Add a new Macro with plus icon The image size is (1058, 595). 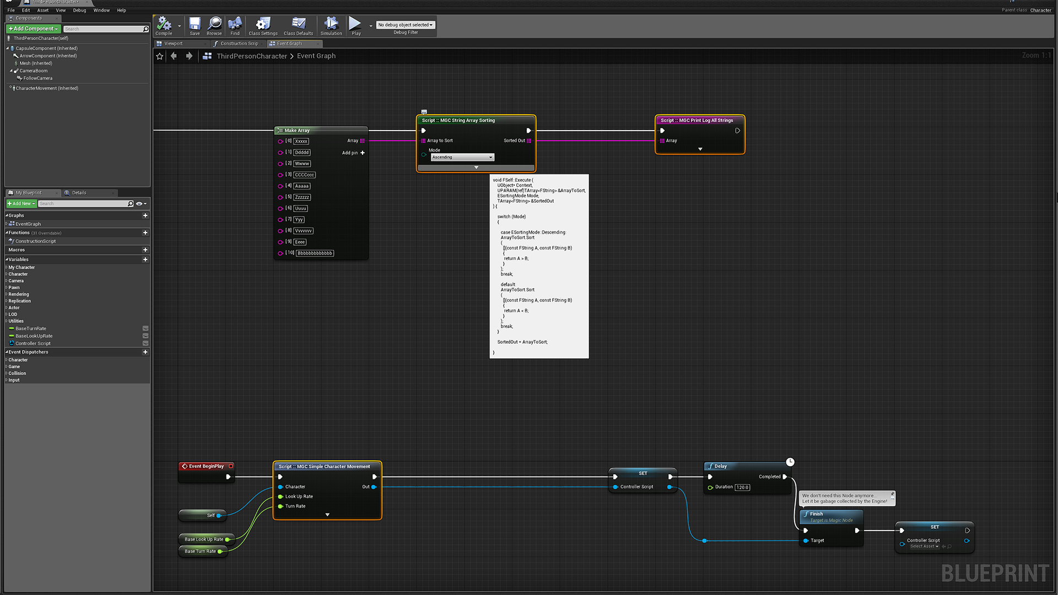[145, 250]
